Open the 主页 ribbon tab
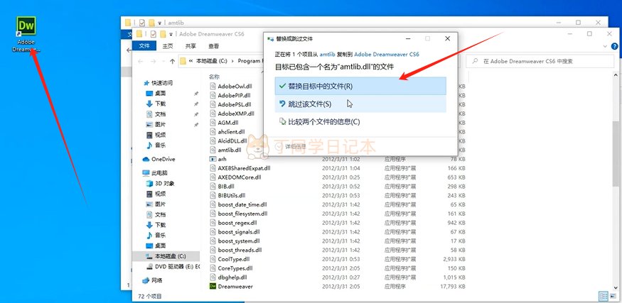Viewport: 622px width, 303px height. (167, 46)
